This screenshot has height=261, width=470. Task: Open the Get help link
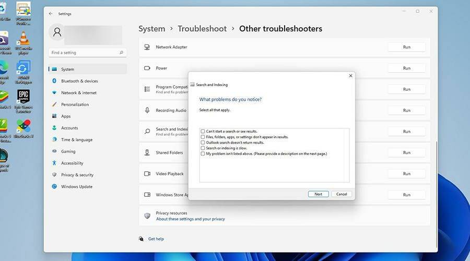coord(156,239)
